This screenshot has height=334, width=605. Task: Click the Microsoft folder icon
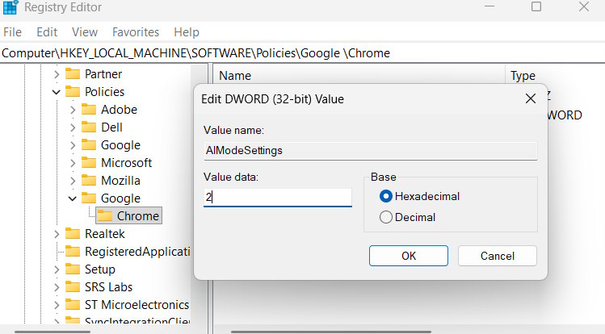point(89,163)
